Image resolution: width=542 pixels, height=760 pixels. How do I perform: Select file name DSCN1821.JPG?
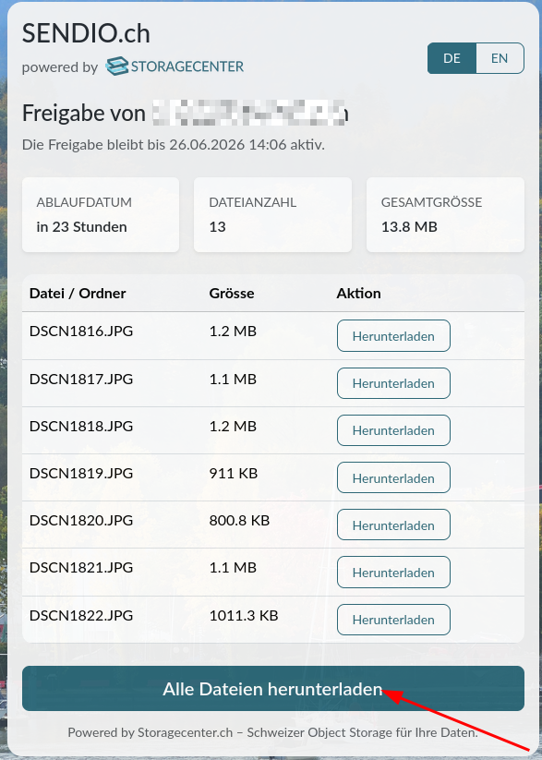(x=81, y=567)
